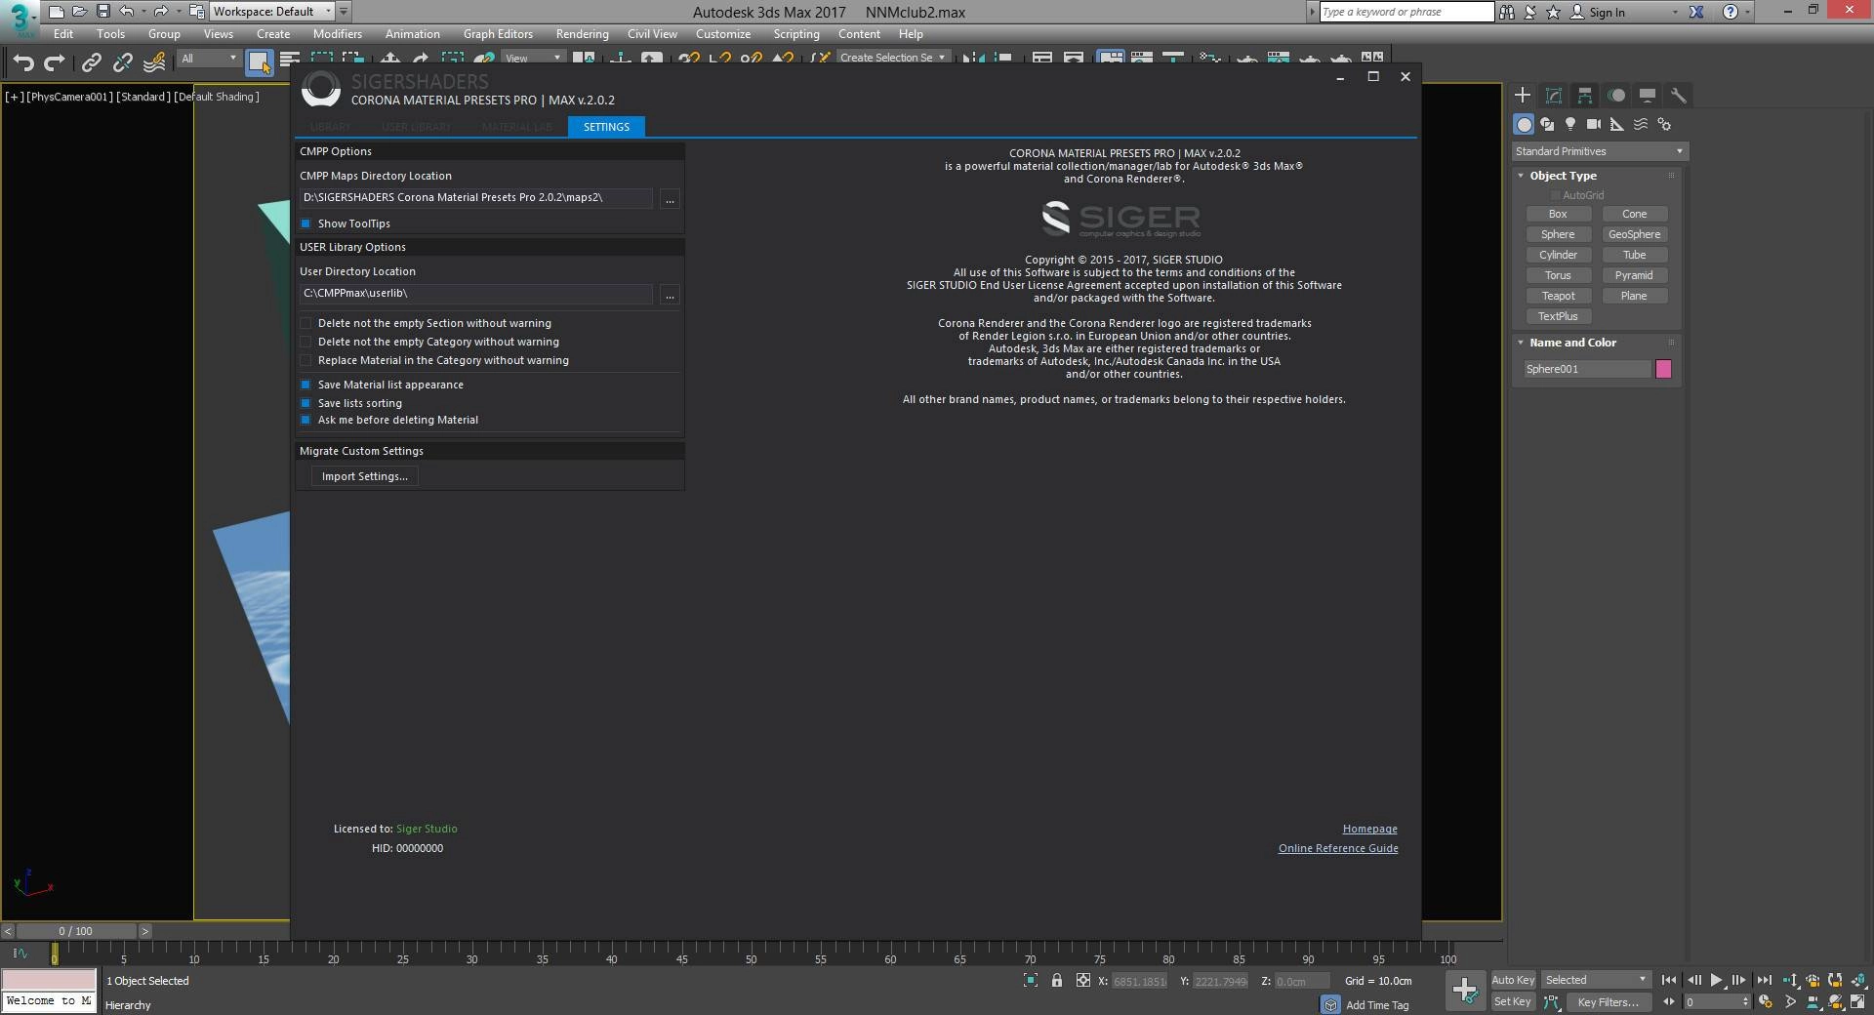Toggle Save Material list appearance checkbox
The height and width of the screenshot is (1015, 1874).
point(306,385)
